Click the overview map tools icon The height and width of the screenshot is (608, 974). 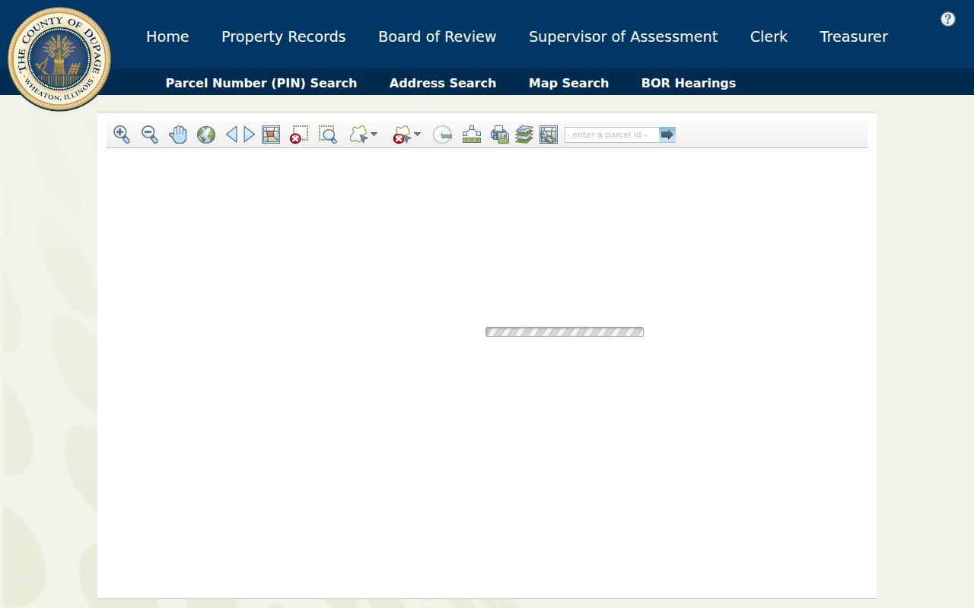(549, 135)
